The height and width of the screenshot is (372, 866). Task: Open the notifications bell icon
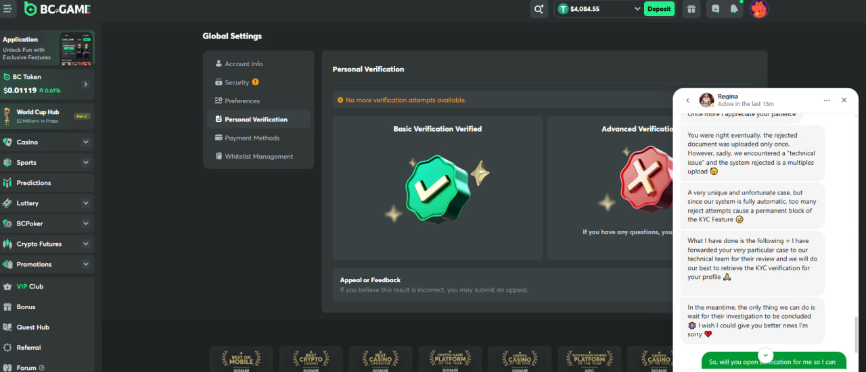coord(734,9)
